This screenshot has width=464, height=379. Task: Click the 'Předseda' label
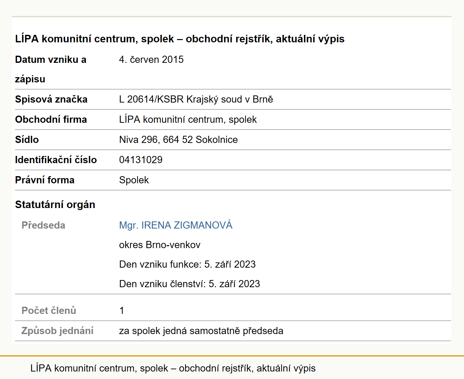(43, 225)
